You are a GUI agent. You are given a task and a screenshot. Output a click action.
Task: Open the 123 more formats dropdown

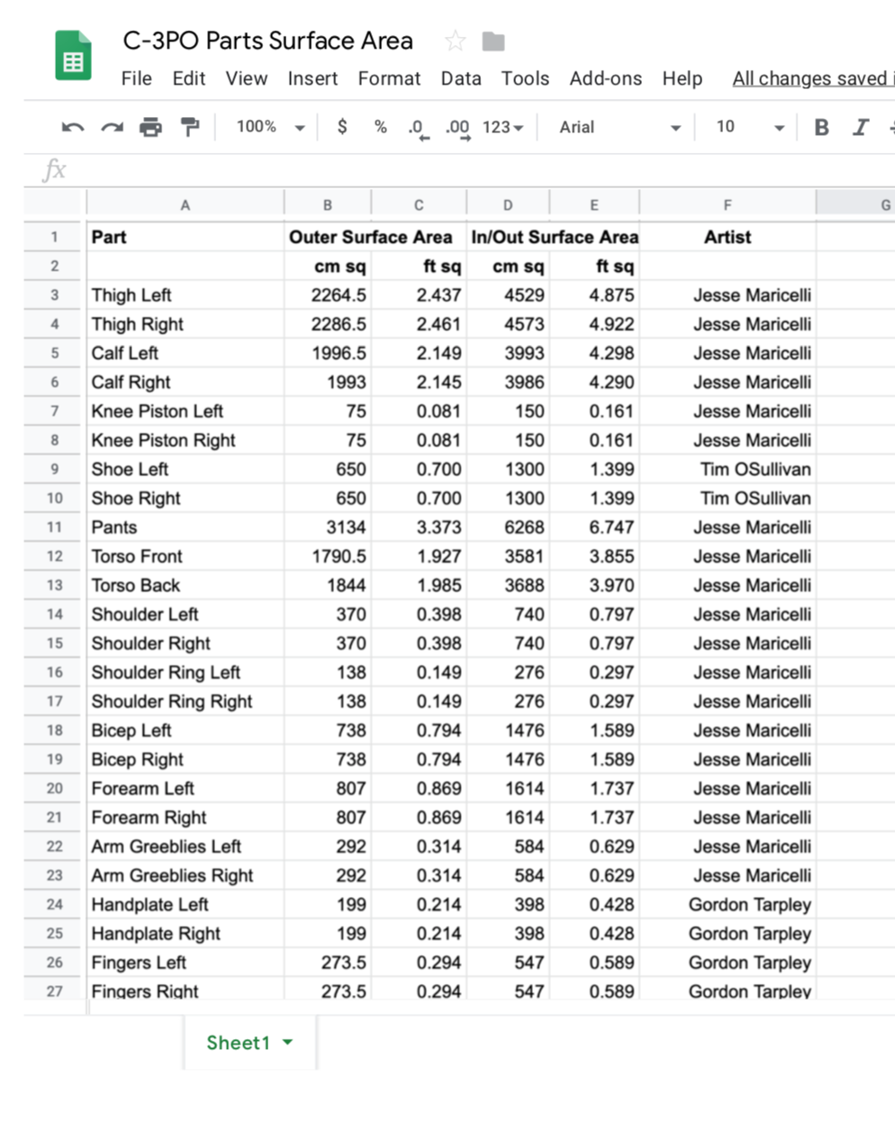point(502,127)
